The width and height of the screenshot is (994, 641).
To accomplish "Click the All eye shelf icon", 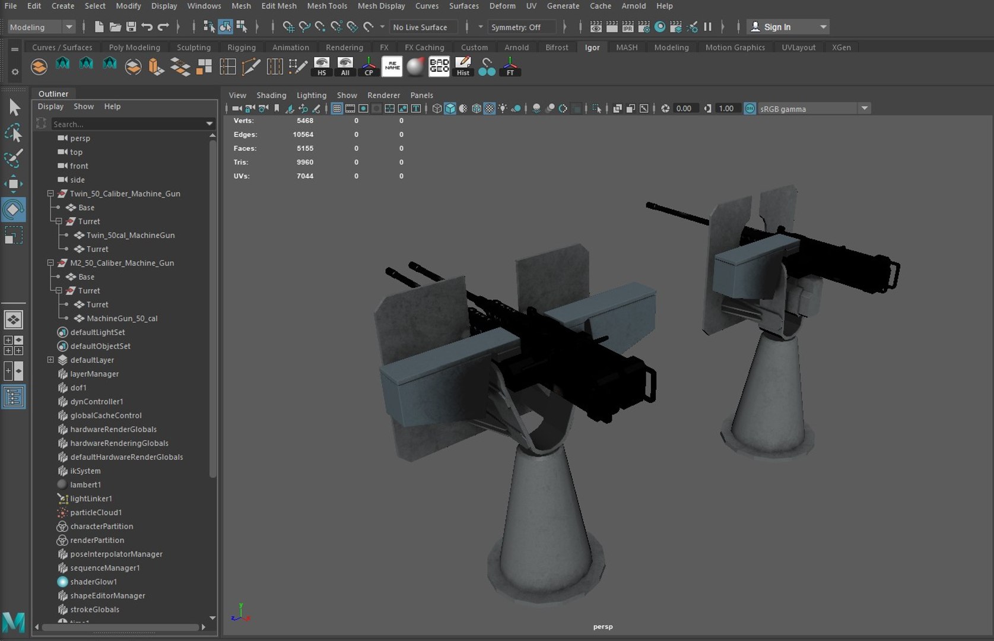I will click(345, 66).
